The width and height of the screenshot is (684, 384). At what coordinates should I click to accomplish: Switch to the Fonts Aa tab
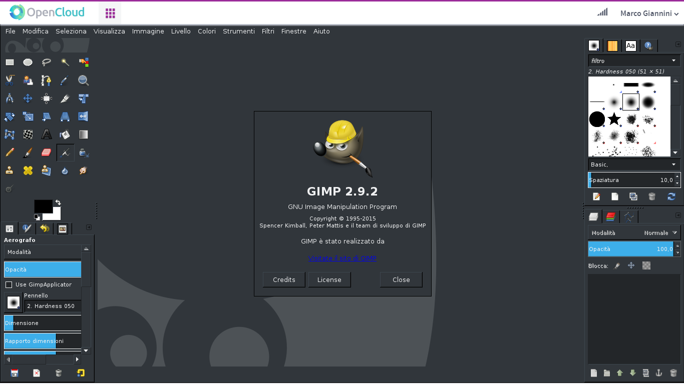click(x=630, y=46)
